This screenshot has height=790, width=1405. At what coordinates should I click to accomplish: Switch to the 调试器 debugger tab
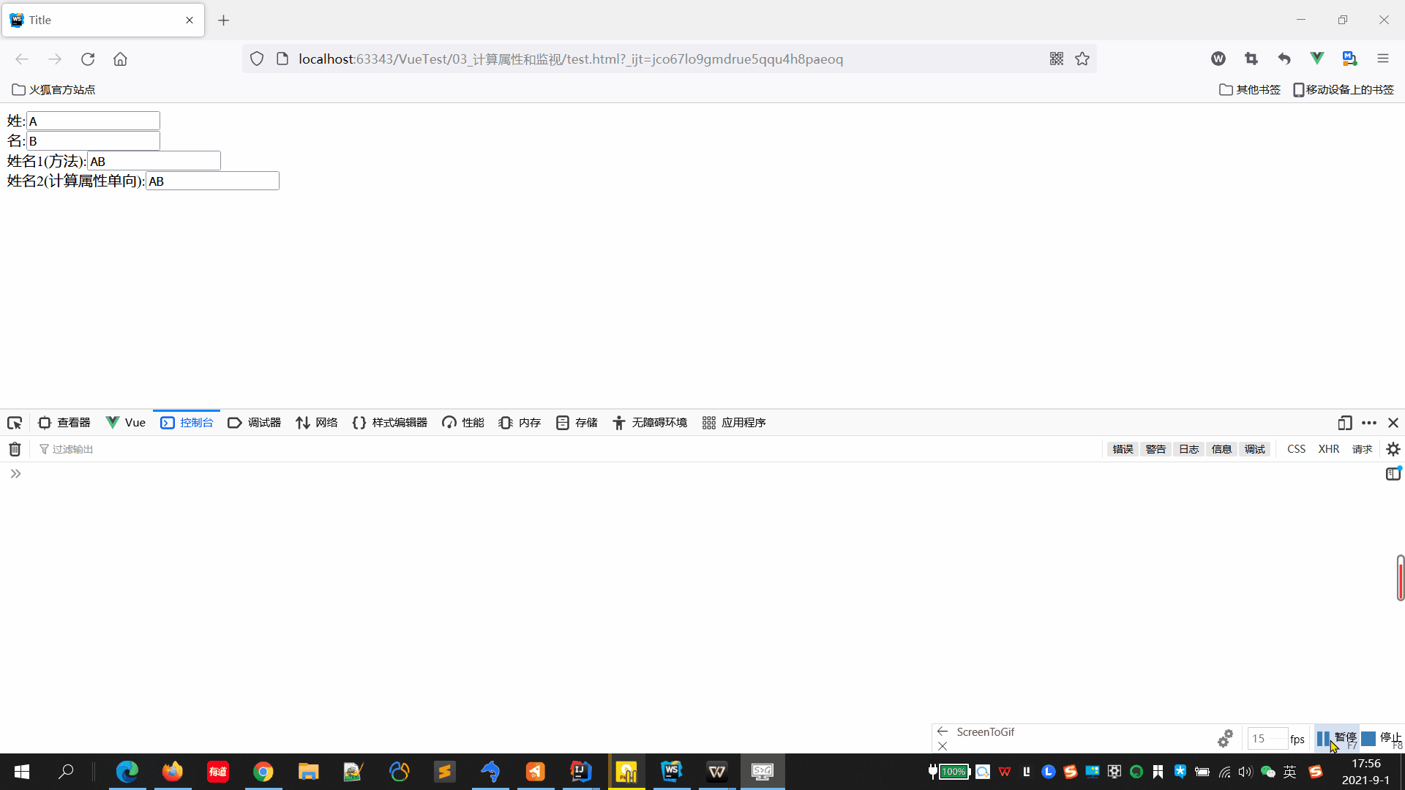(x=255, y=423)
